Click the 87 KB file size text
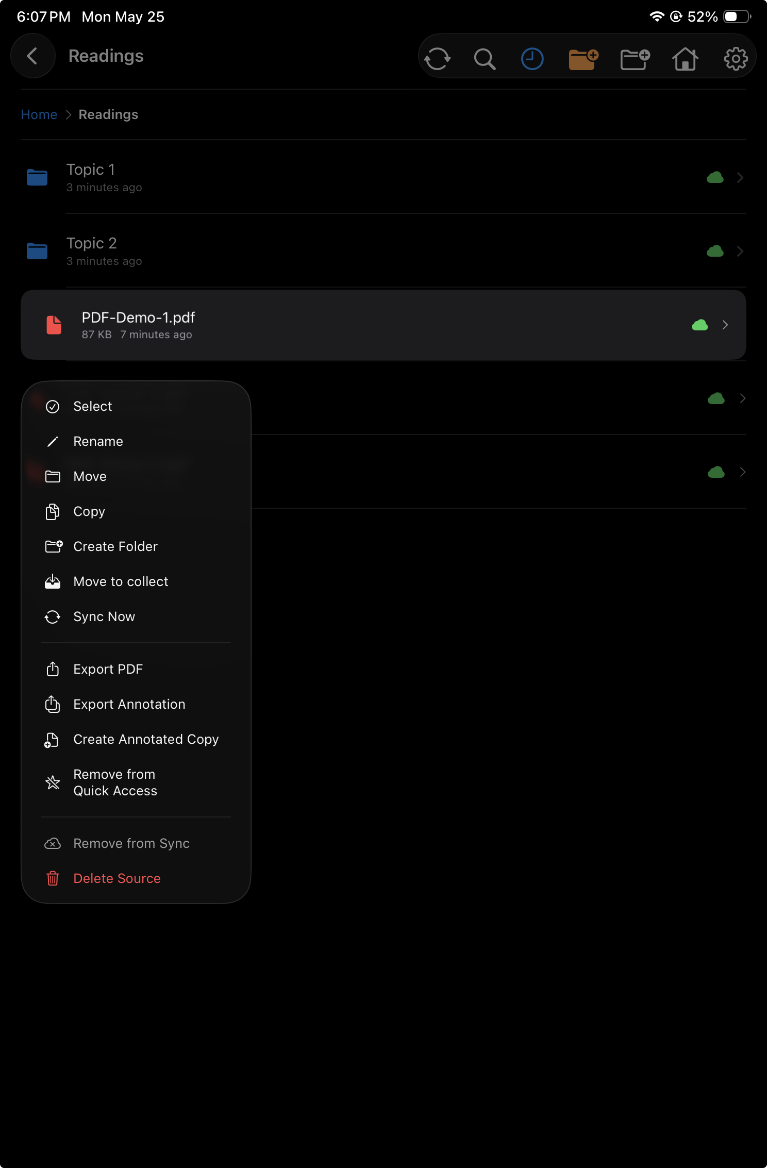 (x=96, y=335)
